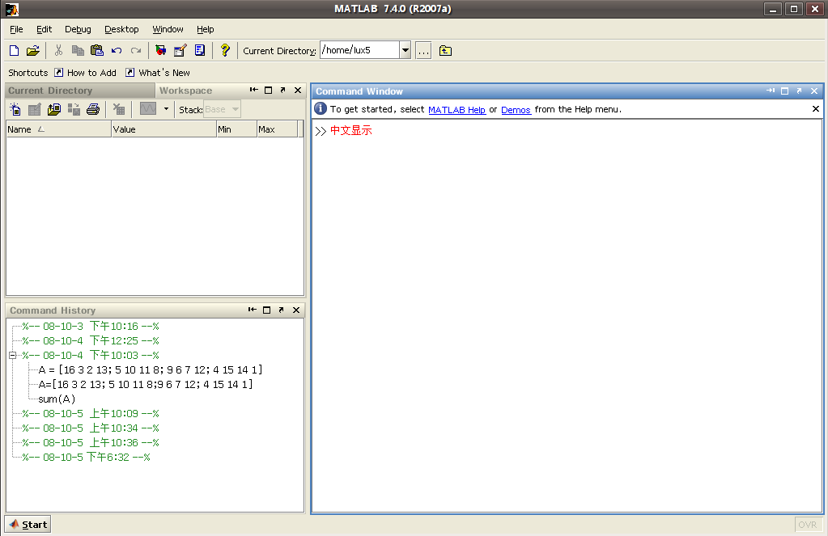The image size is (828, 536).
Task: Cut selection with the scissors icon
Action: point(58,51)
